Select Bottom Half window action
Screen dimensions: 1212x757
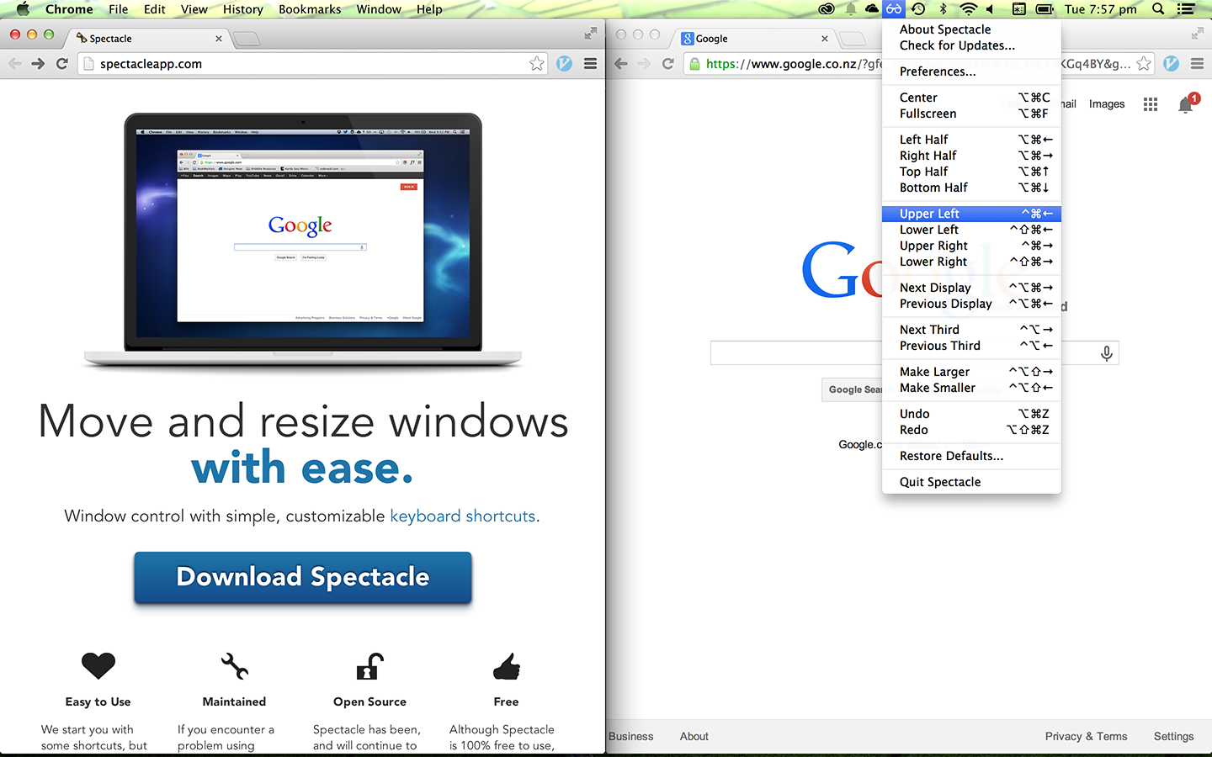[971, 188]
